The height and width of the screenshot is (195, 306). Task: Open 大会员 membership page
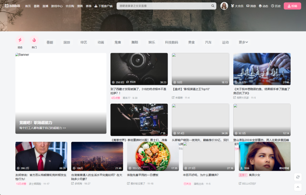tap(237, 6)
